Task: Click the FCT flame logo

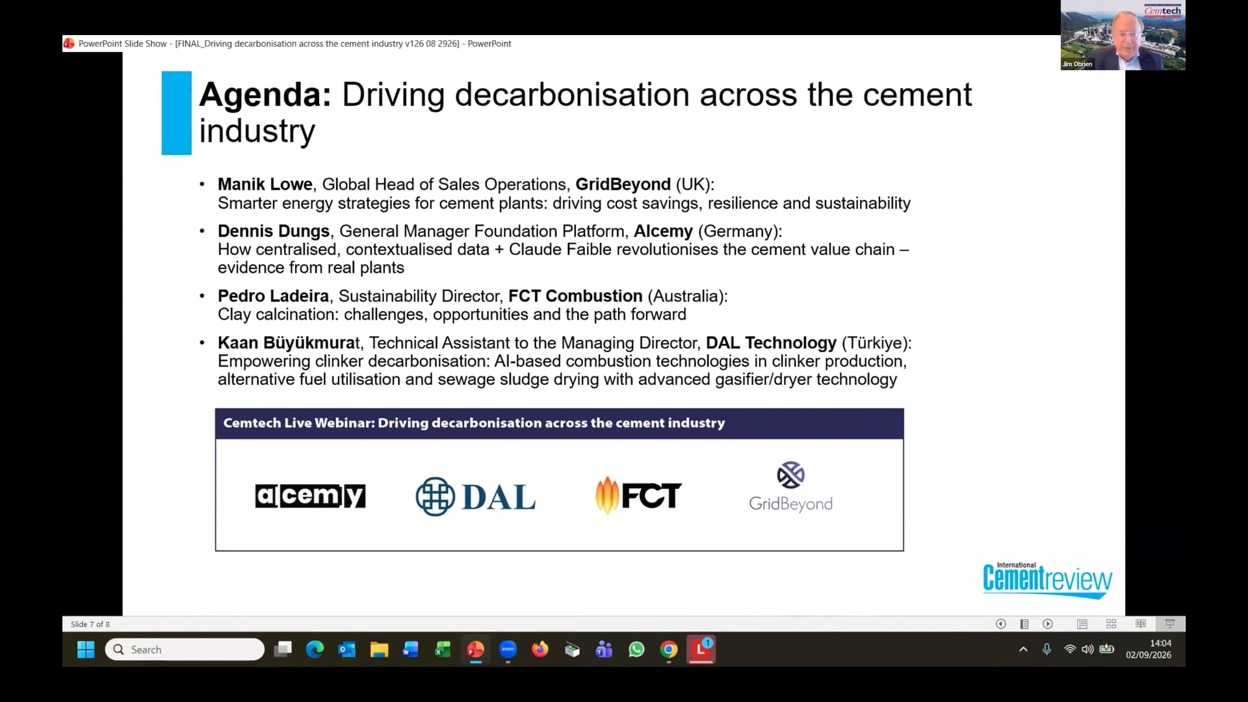Action: coord(638,496)
